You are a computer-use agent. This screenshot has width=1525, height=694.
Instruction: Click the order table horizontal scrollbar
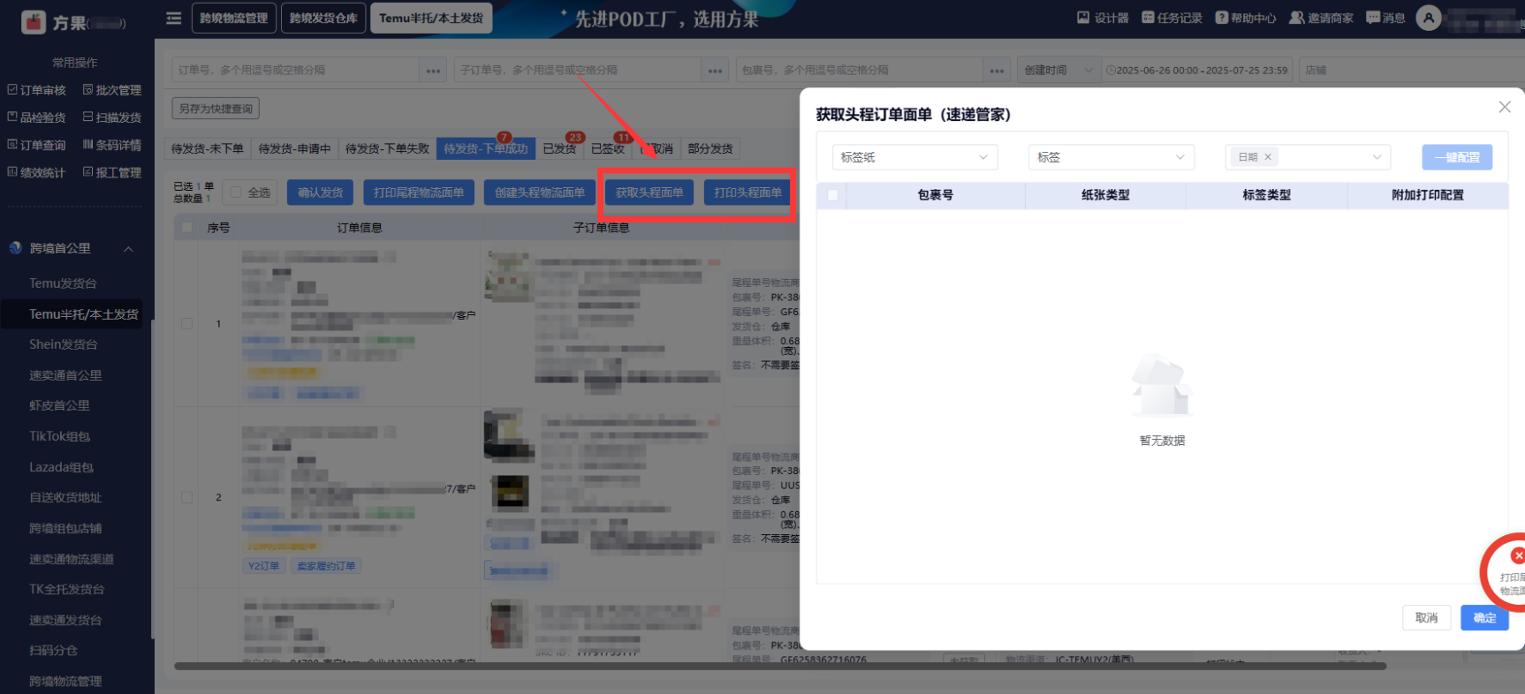779,666
